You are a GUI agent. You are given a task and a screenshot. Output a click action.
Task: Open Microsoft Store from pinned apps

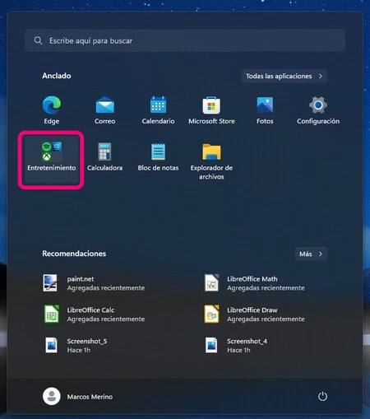tap(211, 109)
